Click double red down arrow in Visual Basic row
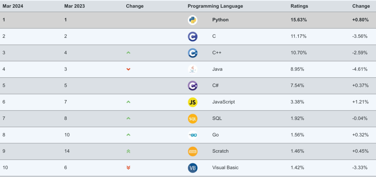 click(128, 167)
